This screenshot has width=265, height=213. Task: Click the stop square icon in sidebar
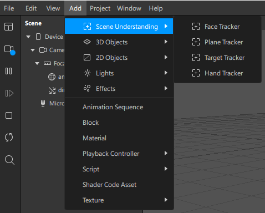9,115
